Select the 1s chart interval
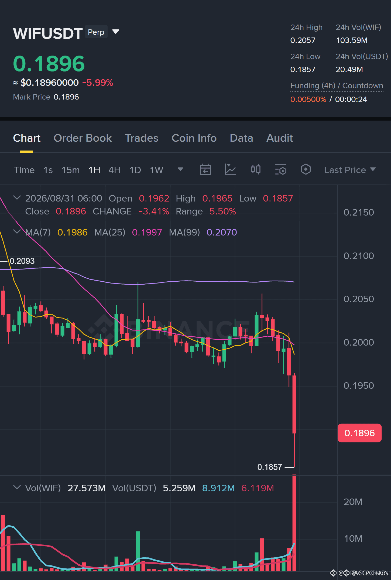The width and height of the screenshot is (391, 580). (48, 170)
